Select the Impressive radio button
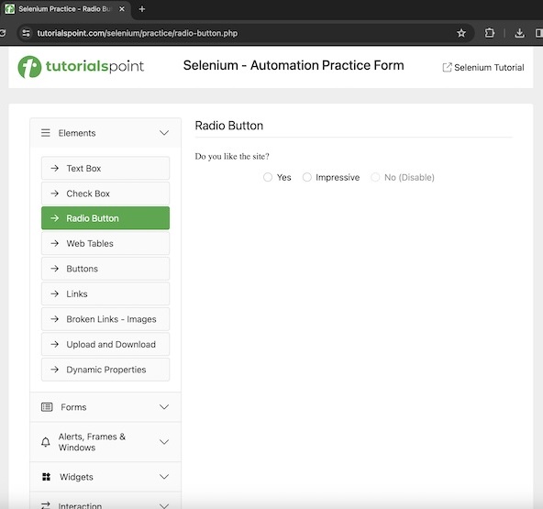This screenshot has height=509, width=543. [x=307, y=177]
